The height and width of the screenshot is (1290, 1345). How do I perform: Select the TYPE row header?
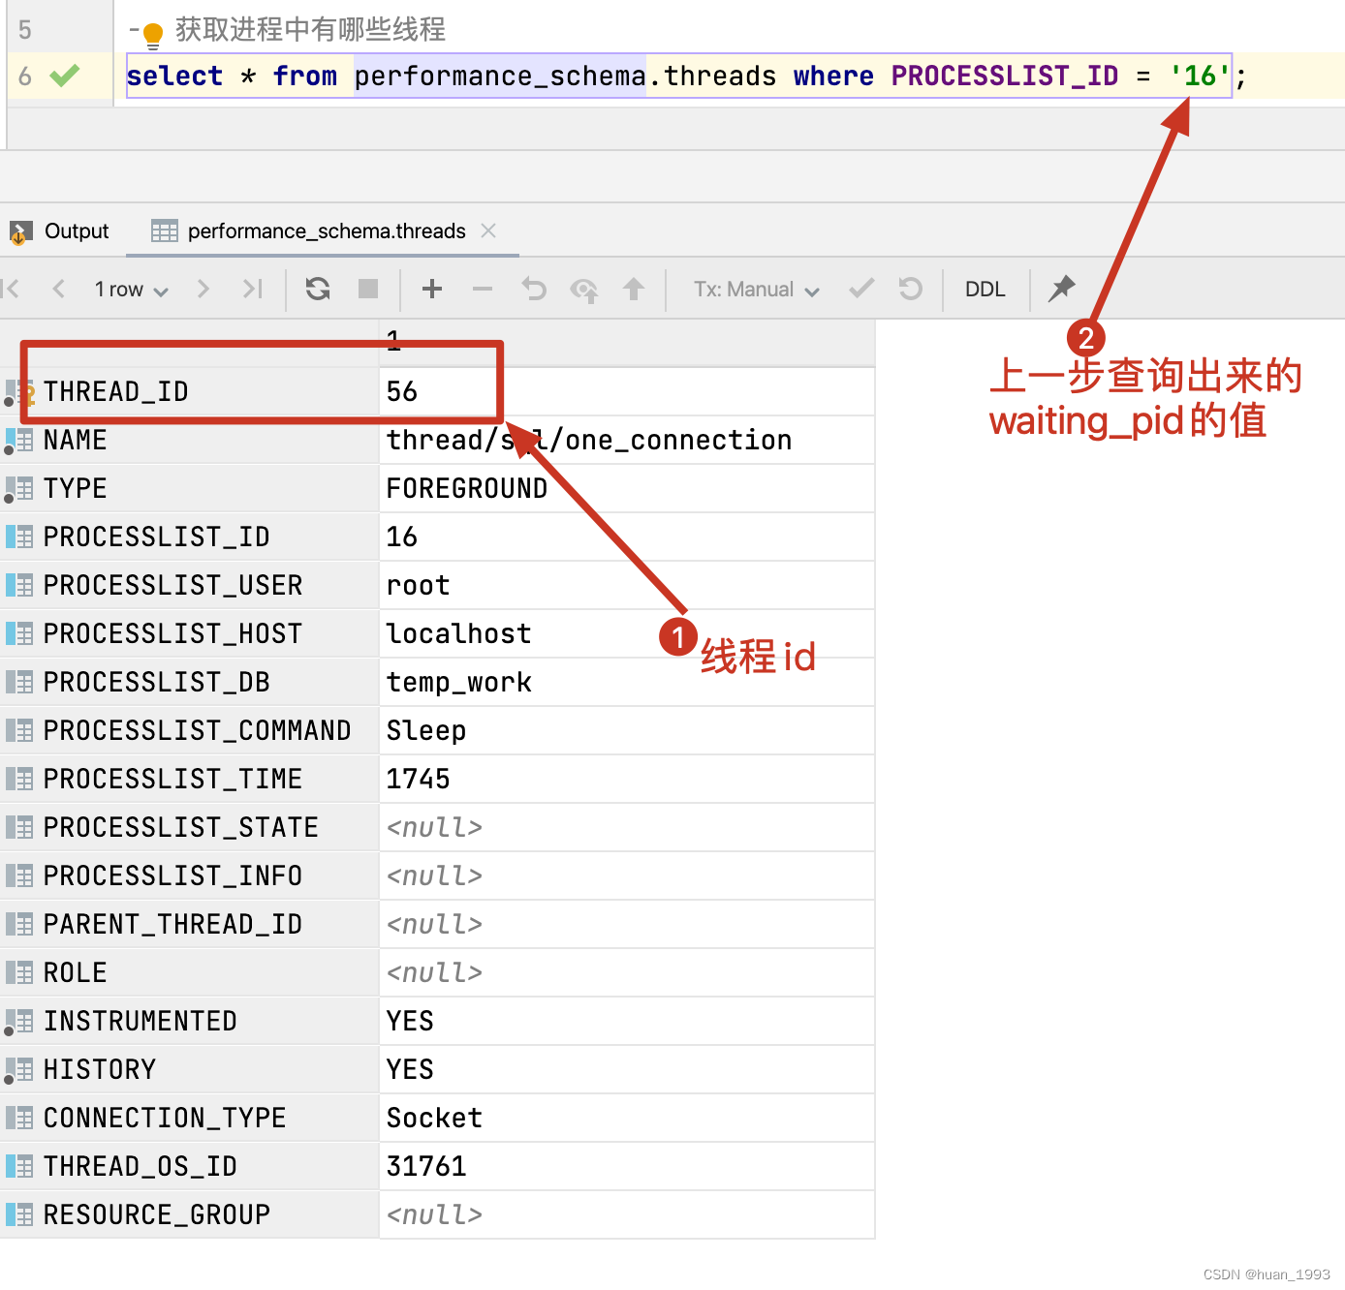[x=190, y=488]
